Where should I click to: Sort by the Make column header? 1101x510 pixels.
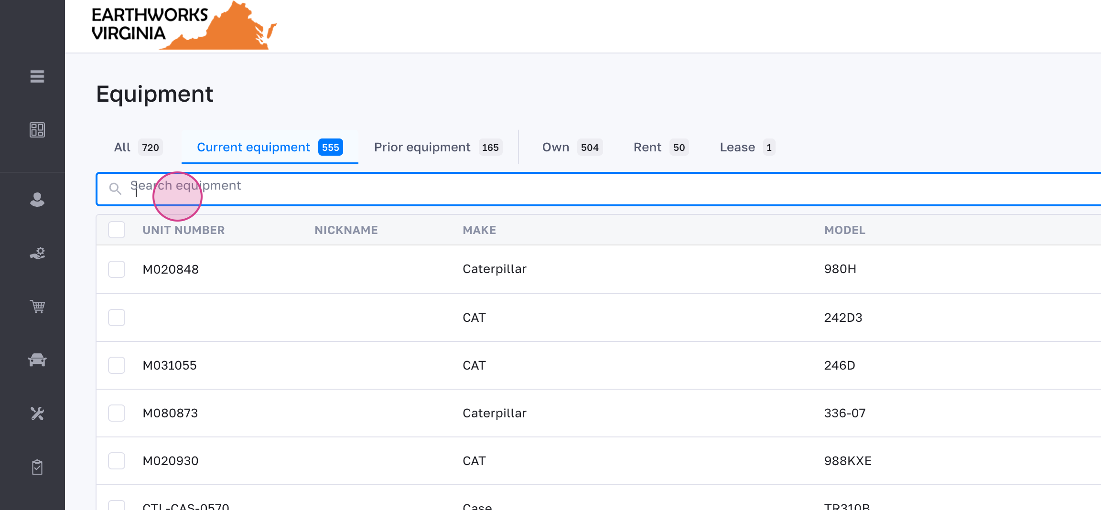[x=479, y=230]
